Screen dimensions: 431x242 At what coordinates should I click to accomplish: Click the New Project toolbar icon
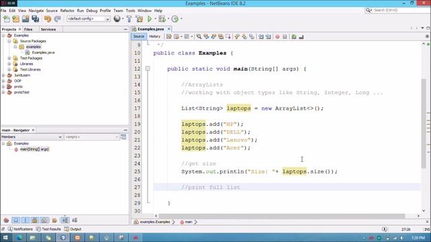click(16, 19)
